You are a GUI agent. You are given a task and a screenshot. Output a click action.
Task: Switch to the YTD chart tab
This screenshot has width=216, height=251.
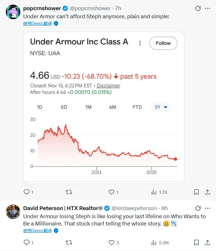(x=137, y=107)
